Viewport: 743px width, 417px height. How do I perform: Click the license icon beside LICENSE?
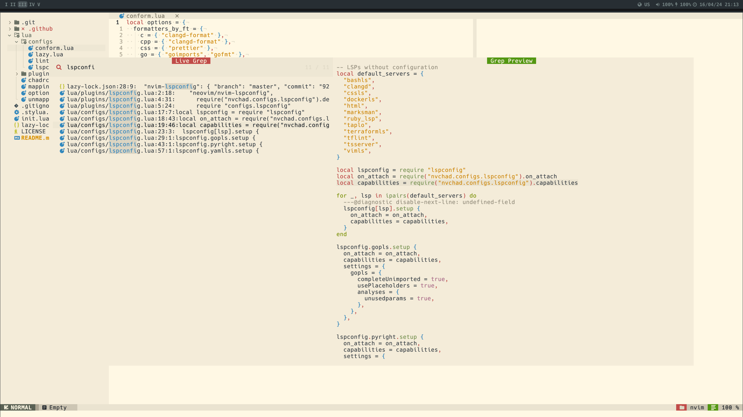[x=16, y=132]
